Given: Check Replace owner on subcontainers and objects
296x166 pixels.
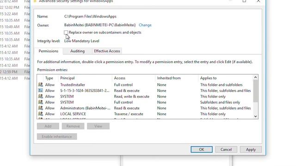Looking at the screenshot, I should 66,32.
